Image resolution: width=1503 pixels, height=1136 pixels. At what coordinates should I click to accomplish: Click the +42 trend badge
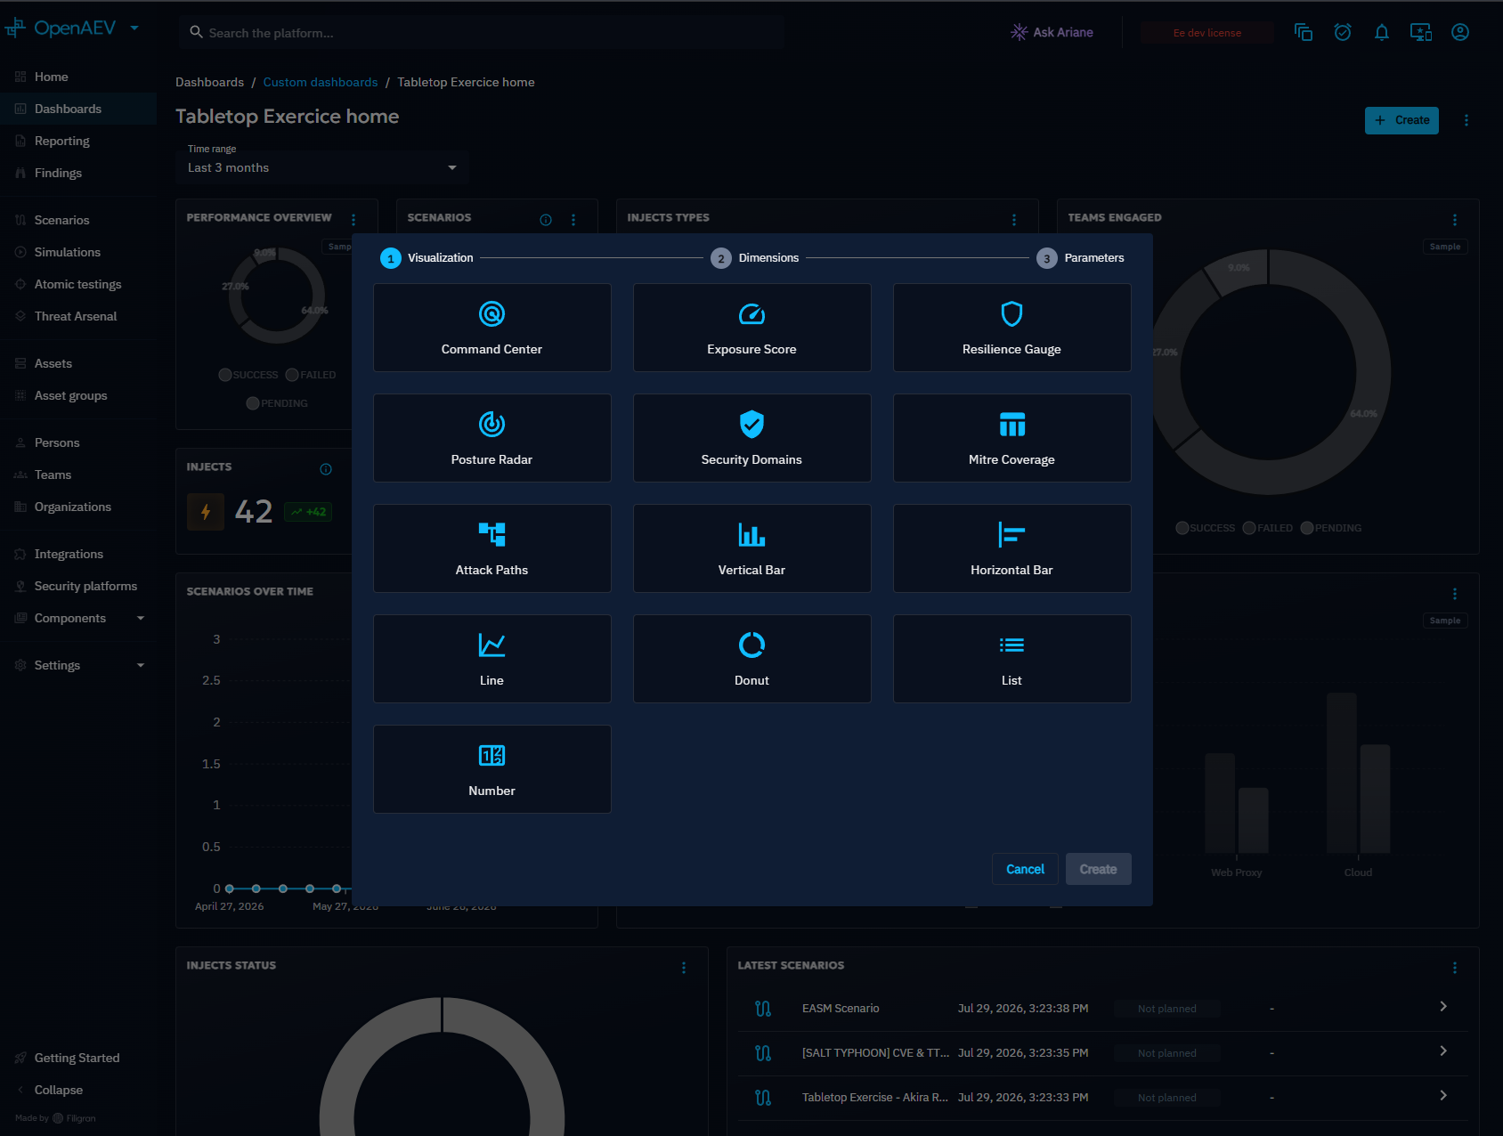click(308, 512)
